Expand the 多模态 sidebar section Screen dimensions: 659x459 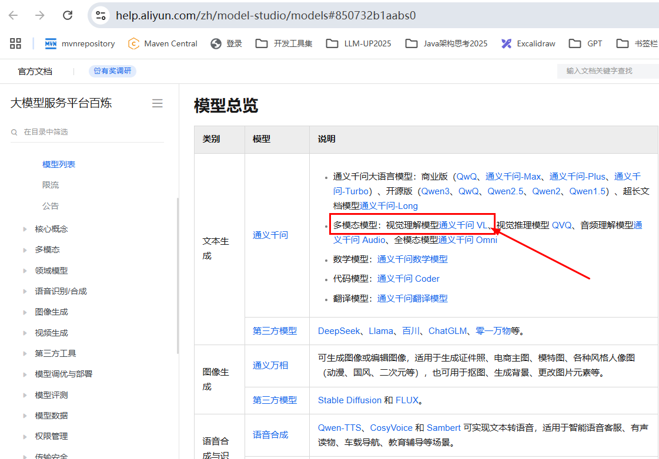point(47,249)
